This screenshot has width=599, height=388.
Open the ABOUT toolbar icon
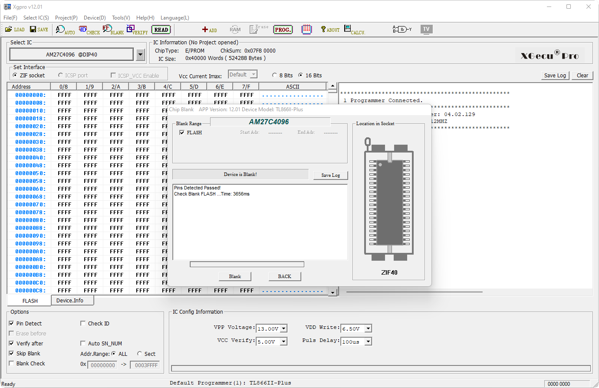pyautogui.click(x=330, y=30)
